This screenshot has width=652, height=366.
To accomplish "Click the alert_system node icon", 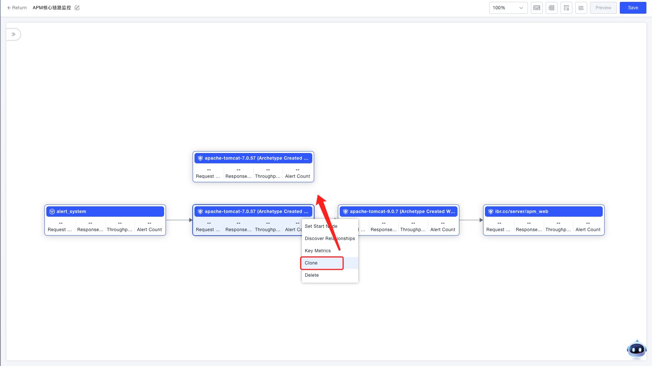I will point(52,212).
